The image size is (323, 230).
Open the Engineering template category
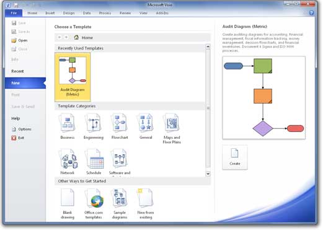pyautogui.click(x=94, y=126)
